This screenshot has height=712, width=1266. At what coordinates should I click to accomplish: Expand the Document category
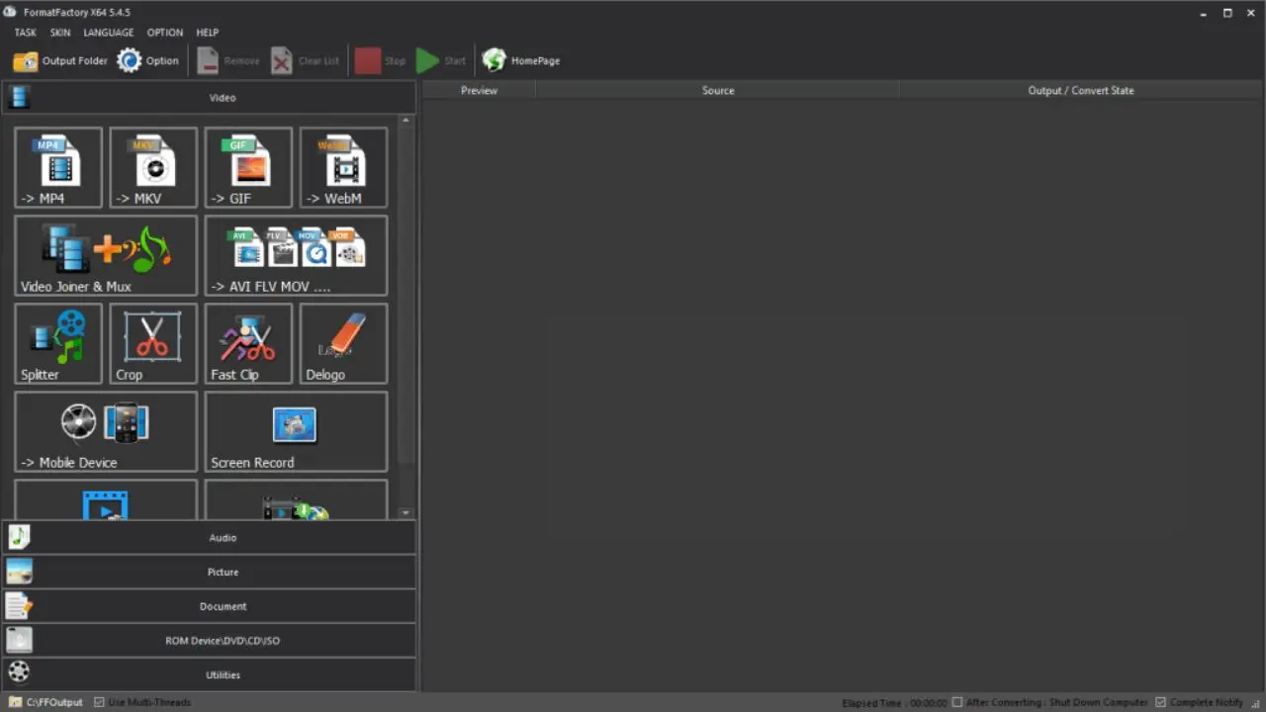click(x=209, y=606)
